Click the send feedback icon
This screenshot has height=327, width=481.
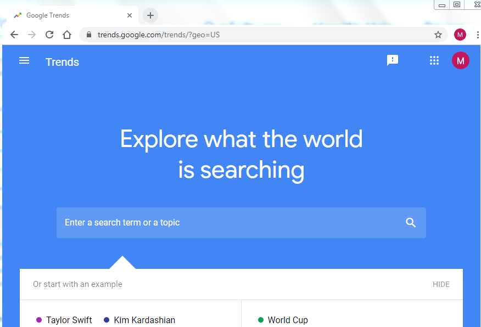(x=392, y=61)
